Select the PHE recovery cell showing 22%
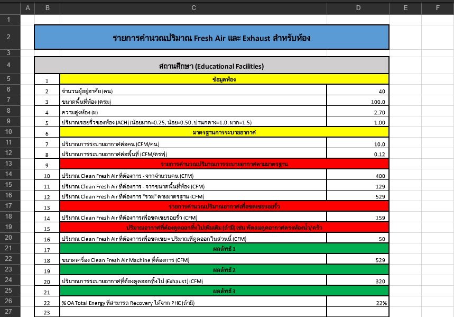The height and width of the screenshot is (317, 454). [358, 302]
